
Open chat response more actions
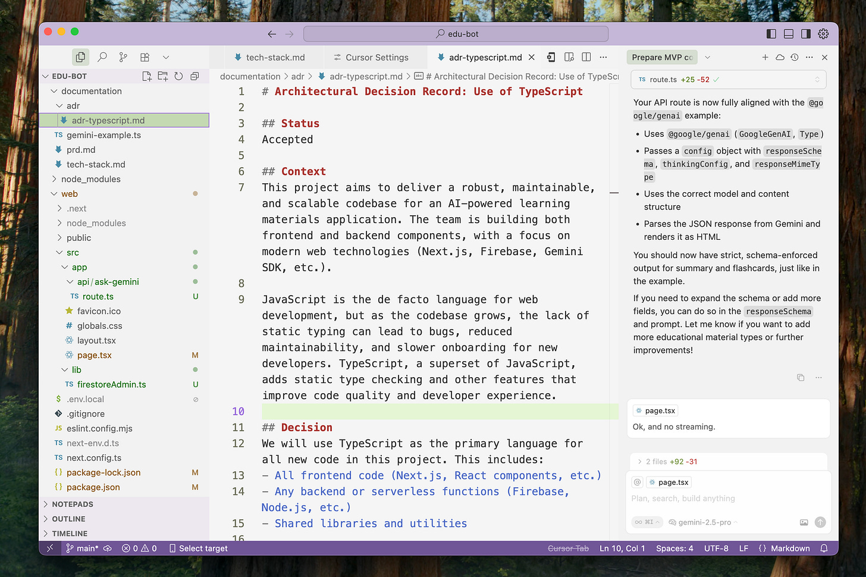click(x=818, y=378)
